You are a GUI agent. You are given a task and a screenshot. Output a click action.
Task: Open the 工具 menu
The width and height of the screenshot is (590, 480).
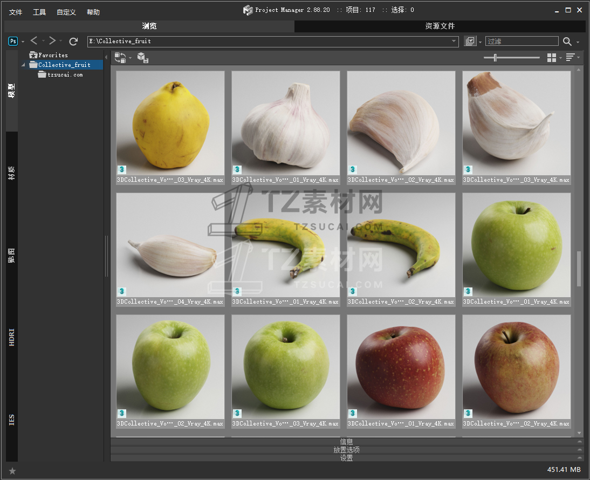(x=39, y=12)
